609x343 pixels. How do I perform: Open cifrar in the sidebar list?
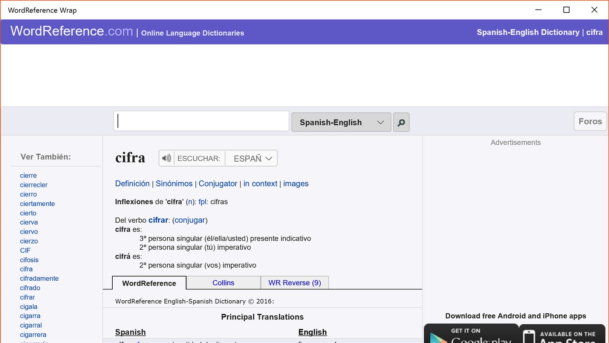[x=27, y=297]
